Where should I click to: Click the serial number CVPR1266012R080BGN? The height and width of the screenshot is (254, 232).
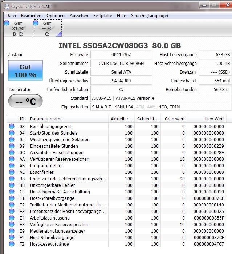[121, 64]
